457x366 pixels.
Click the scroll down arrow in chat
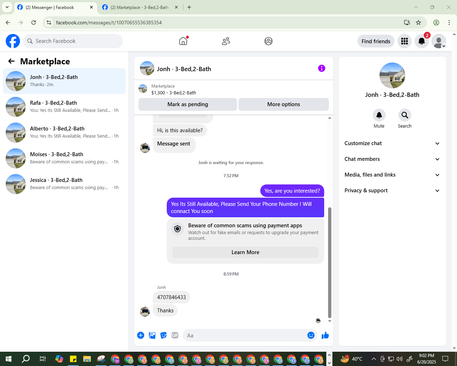(330, 321)
